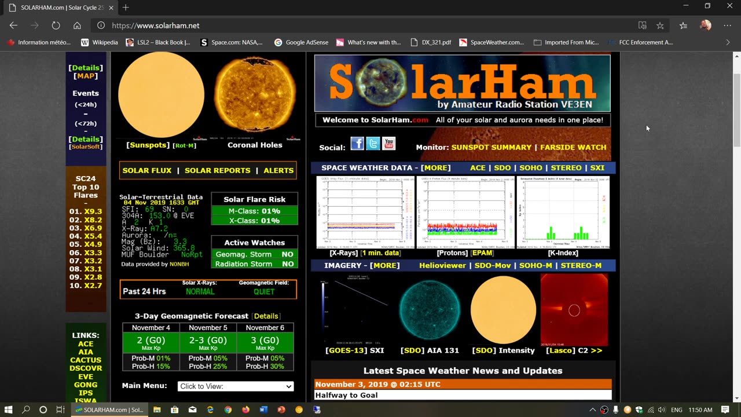Open geomagnetic forecast Details link
Screen dimensions: 741x417
[x=266, y=316]
